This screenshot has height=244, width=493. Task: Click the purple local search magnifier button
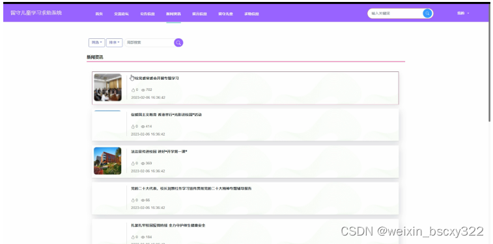(x=178, y=43)
